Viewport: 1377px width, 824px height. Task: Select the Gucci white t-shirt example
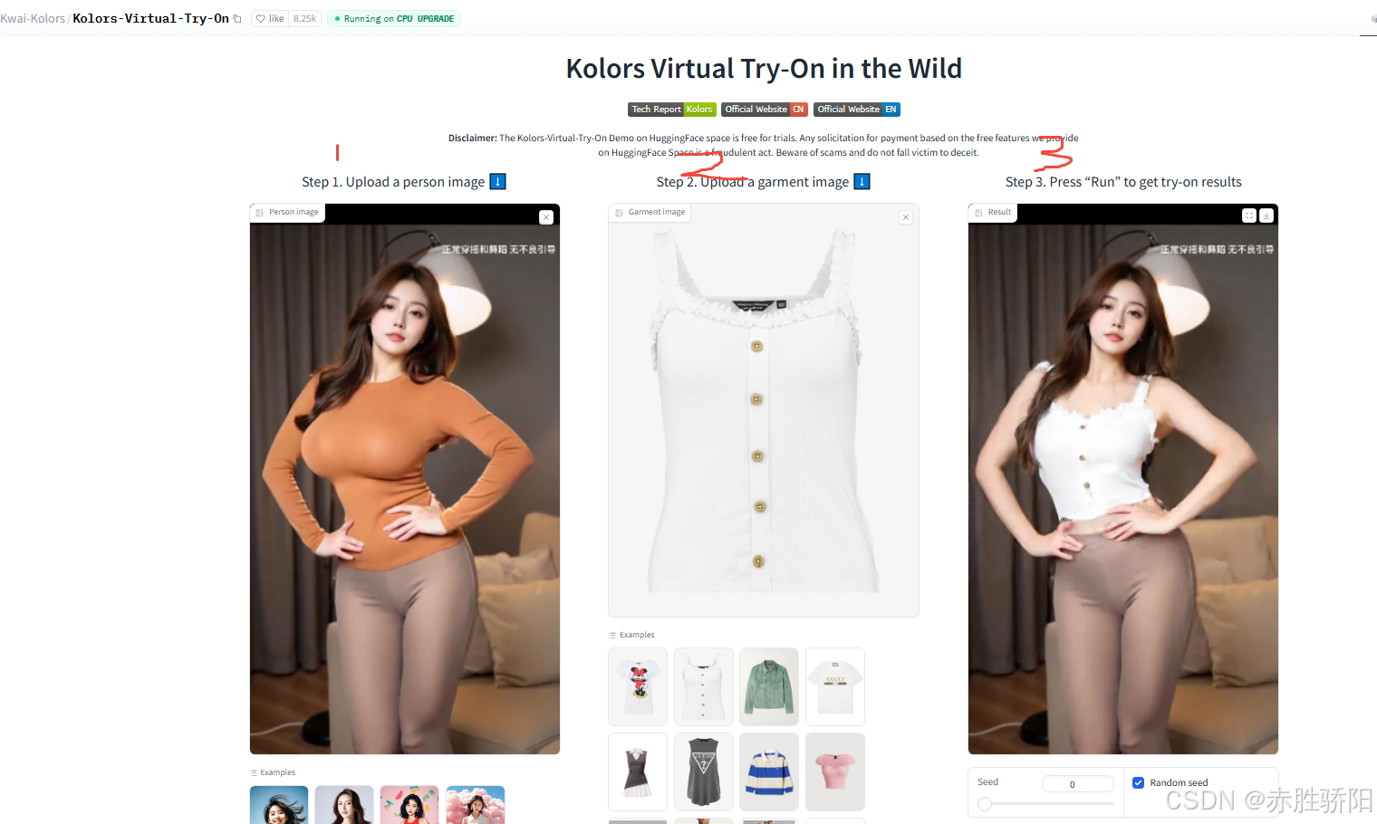[x=835, y=686]
